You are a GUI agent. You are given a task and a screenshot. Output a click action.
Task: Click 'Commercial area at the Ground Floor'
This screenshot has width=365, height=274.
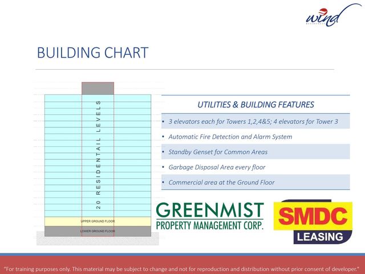tap(221, 182)
